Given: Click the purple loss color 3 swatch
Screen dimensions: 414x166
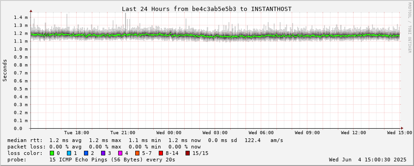Looking at the screenshot, I should 103,153.
